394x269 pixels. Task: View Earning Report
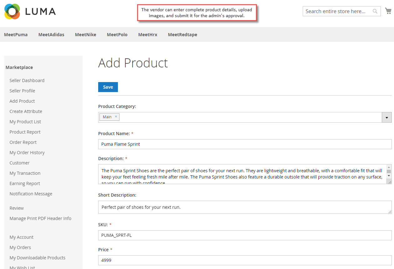click(25, 183)
